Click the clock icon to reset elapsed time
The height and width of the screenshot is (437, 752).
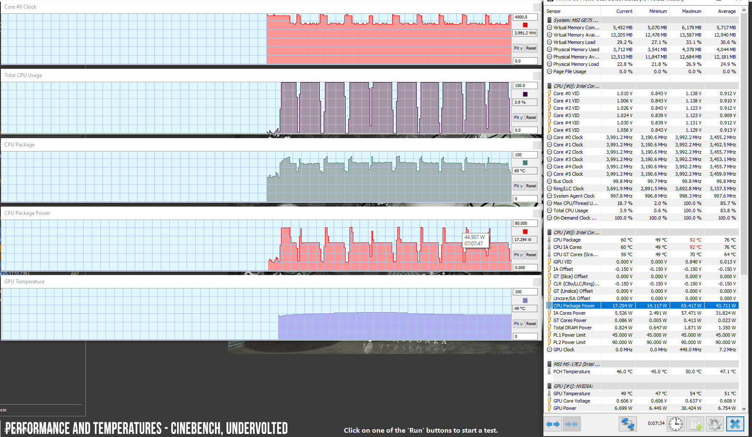676,424
